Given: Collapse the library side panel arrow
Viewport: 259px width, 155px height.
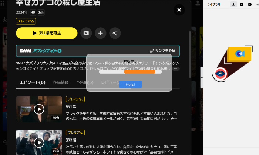Looking at the screenshot, I should (202, 77).
